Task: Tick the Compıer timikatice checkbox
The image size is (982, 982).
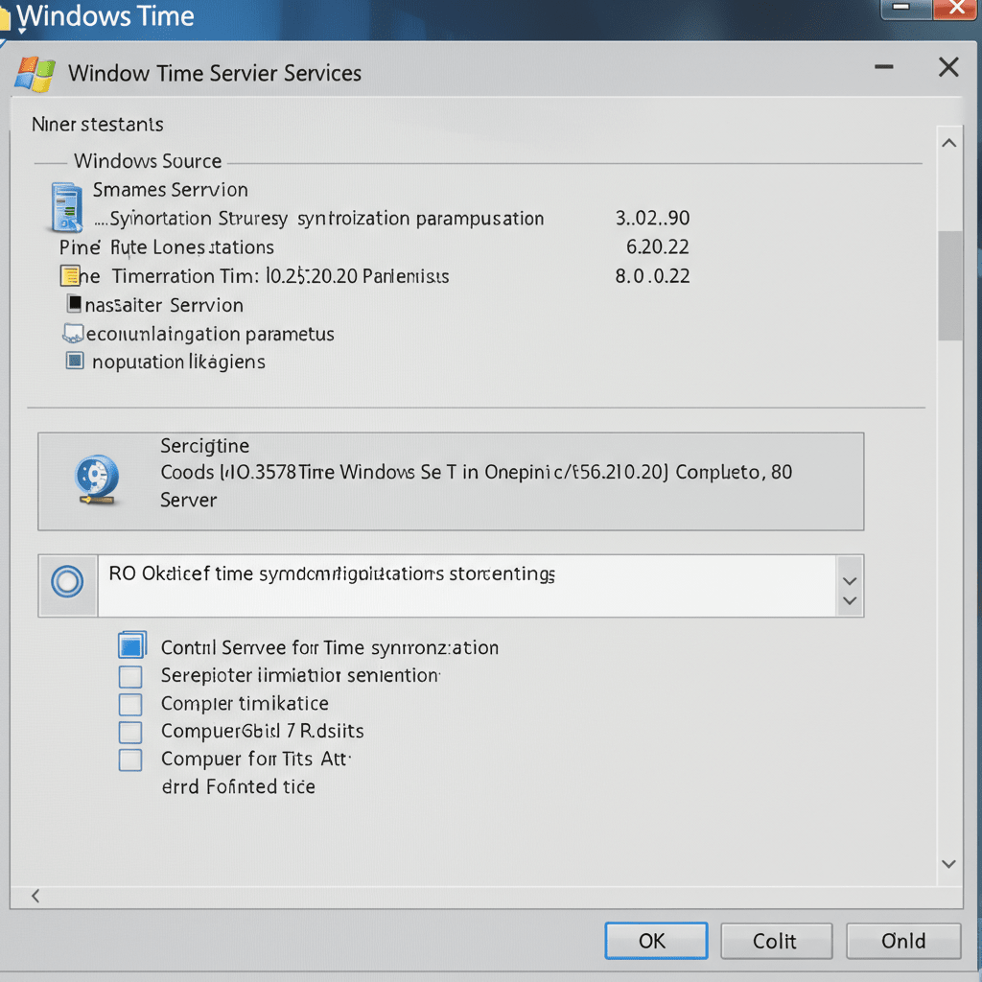Action: (130, 704)
